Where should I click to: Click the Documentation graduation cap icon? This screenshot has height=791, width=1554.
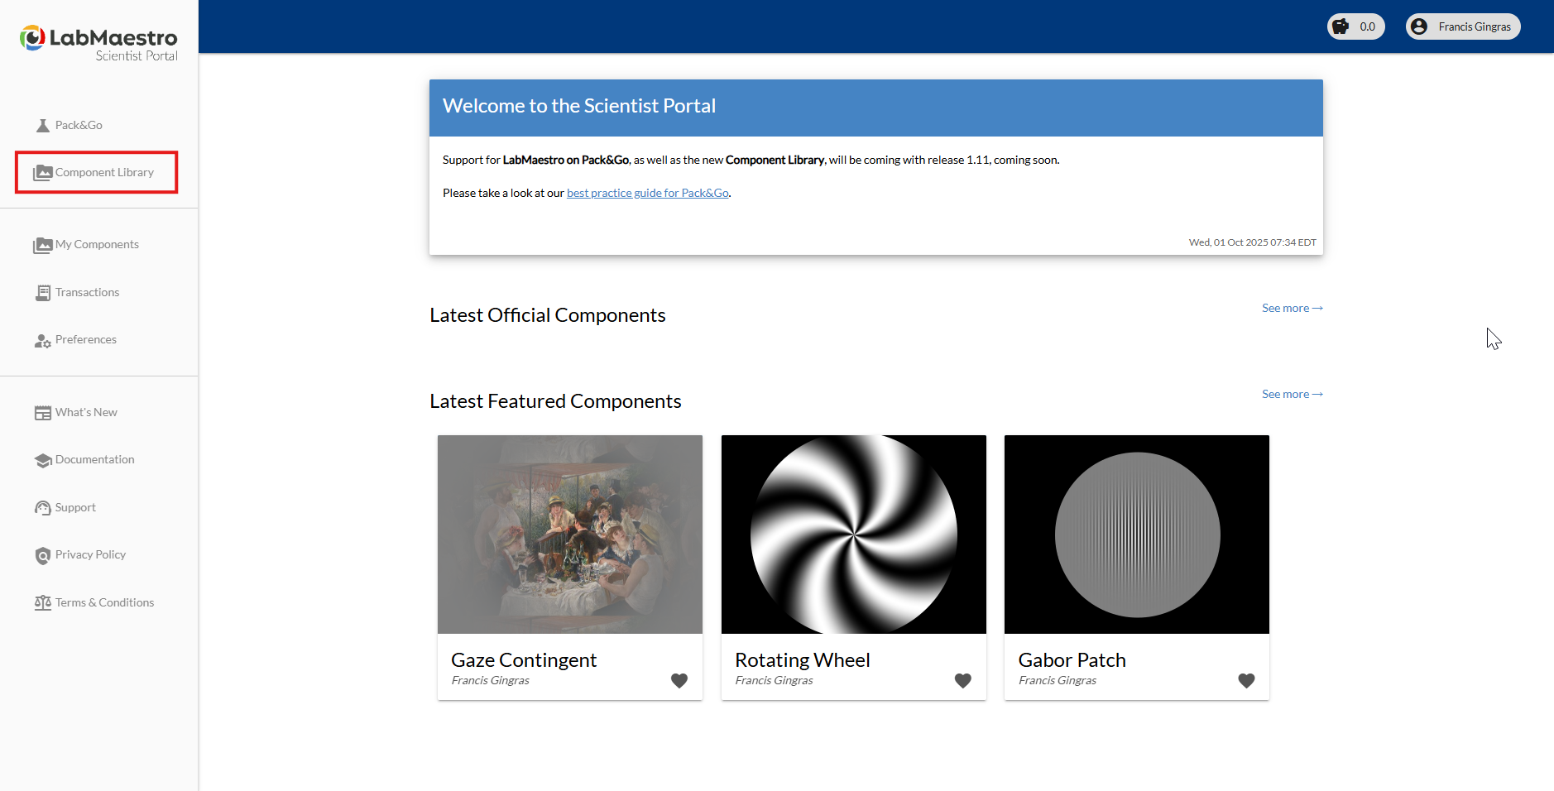43,460
